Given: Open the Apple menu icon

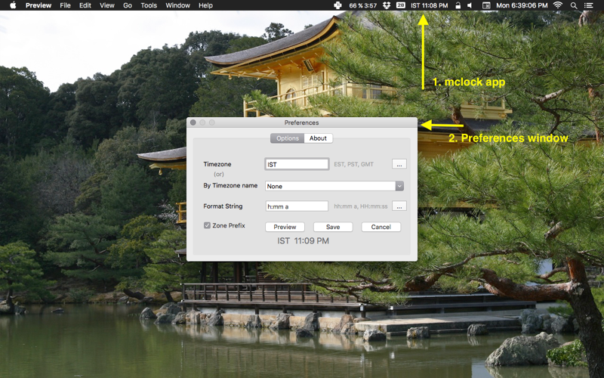Looking at the screenshot, I should [13, 5].
